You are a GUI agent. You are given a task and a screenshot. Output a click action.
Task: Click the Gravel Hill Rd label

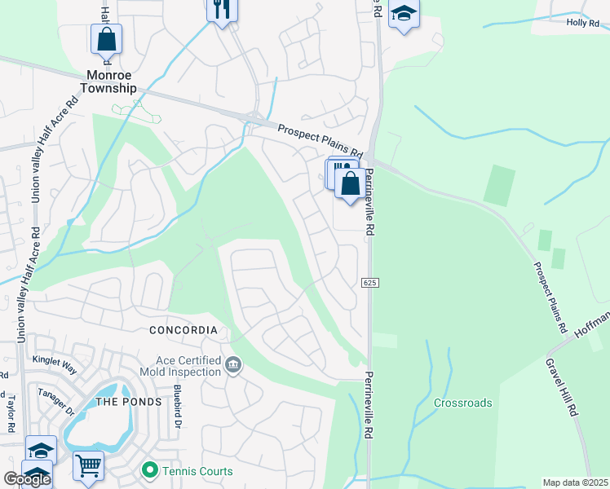tap(562, 387)
